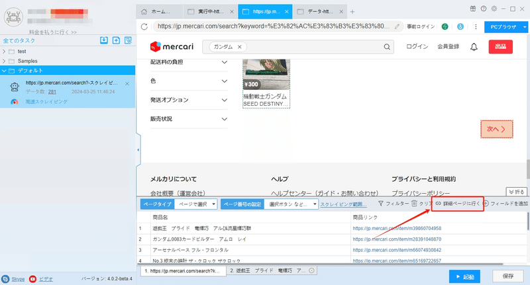530x285 pixels.
Task: Click Mercari ログイン link
Action: coord(417,46)
